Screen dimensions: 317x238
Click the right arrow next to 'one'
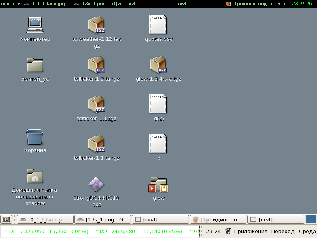[x=19, y=4]
